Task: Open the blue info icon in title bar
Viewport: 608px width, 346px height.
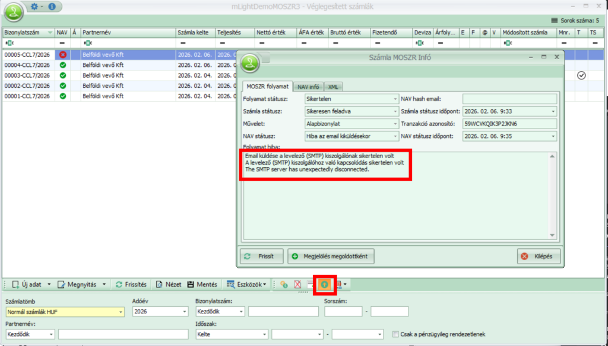Action: coord(52,7)
